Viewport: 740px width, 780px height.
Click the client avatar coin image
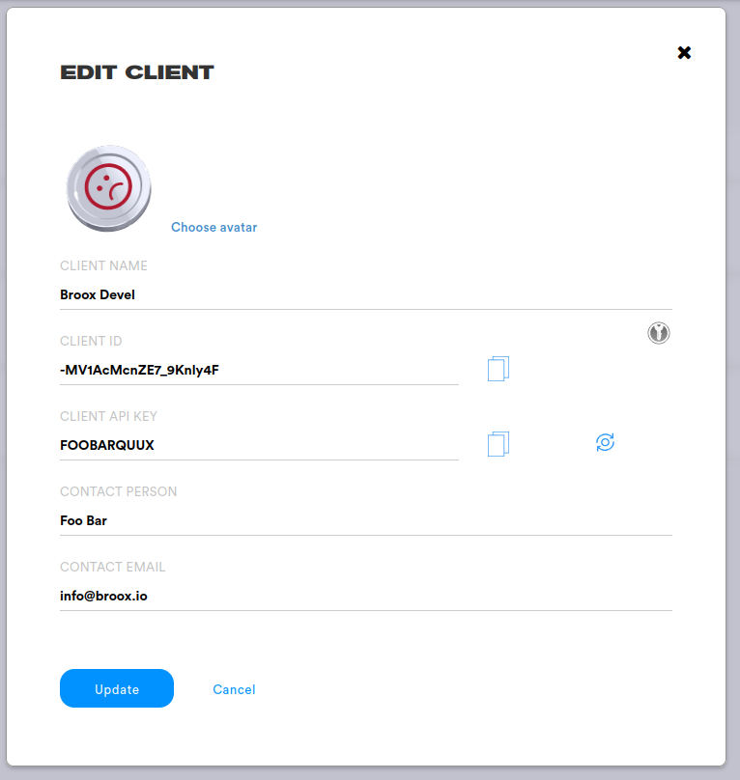coord(108,188)
